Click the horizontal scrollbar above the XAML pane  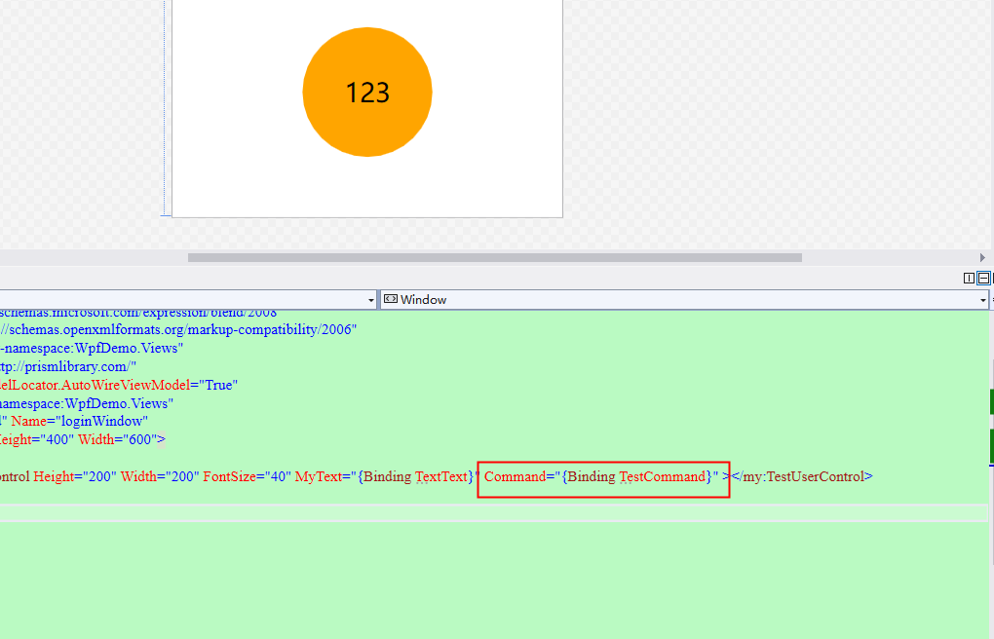[487, 257]
